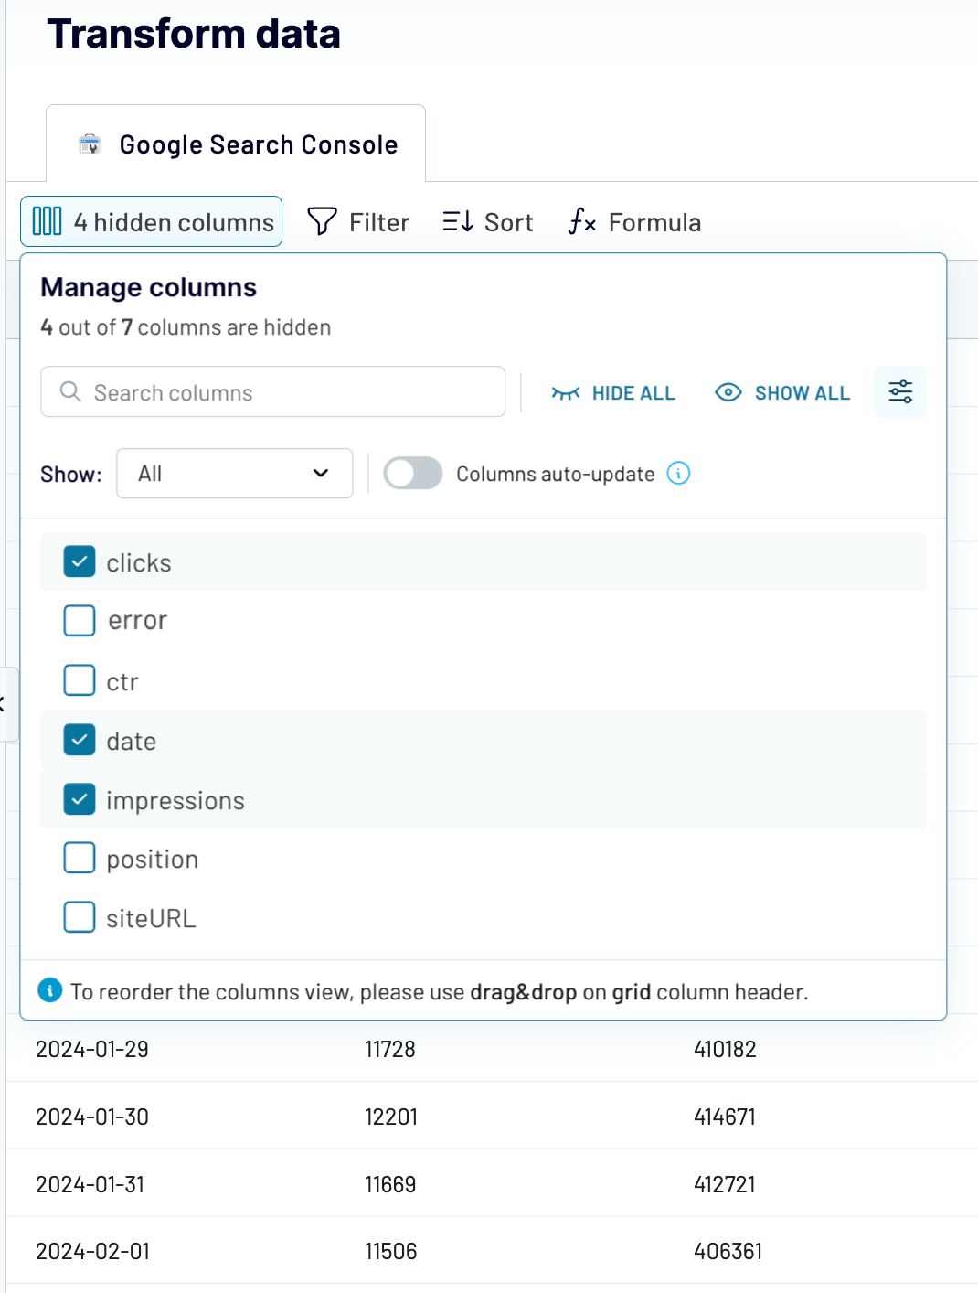Open the Formula fx tool

click(634, 222)
